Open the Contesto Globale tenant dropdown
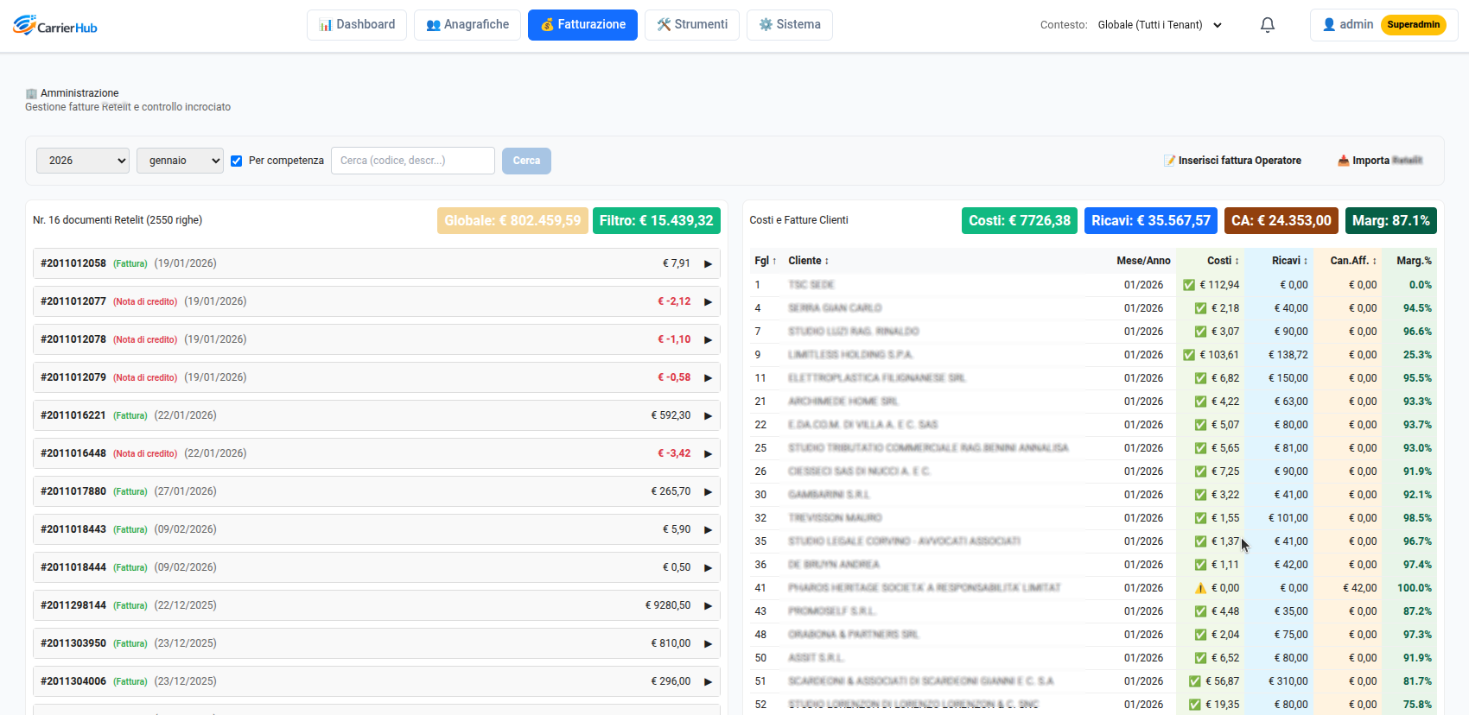Viewport: 1469px width, 715px height. tap(1161, 25)
